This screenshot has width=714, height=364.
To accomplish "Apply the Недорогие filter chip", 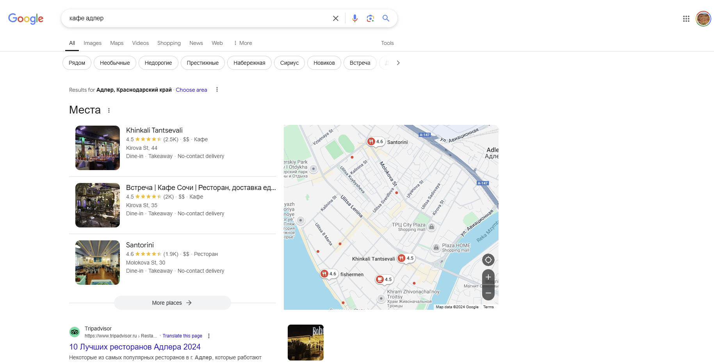I will 158,63.
